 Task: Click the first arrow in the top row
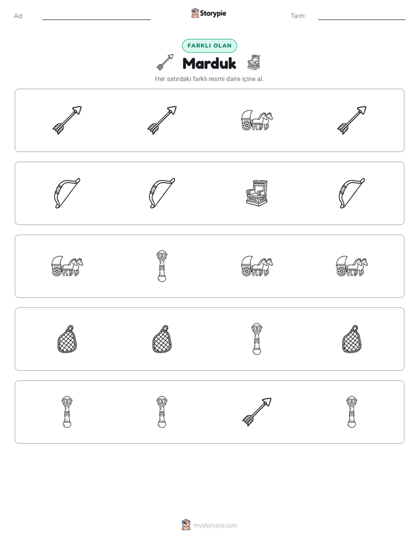coord(67,120)
